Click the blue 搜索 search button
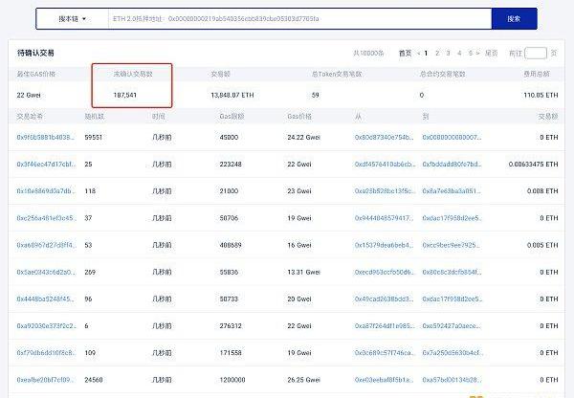574x398 pixels. point(514,18)
